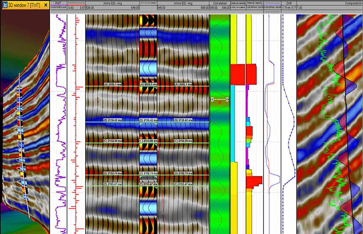Select the Correlation track header
This screenshot has width=363, height=234.
click(x=219, y=3)
